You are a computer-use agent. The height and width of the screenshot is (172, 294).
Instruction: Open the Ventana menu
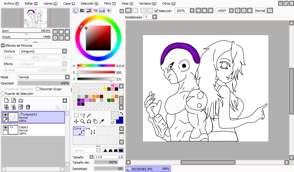click(148, 3)
